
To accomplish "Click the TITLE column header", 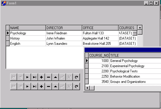I will pyautogui.click(x=135, y=56).
